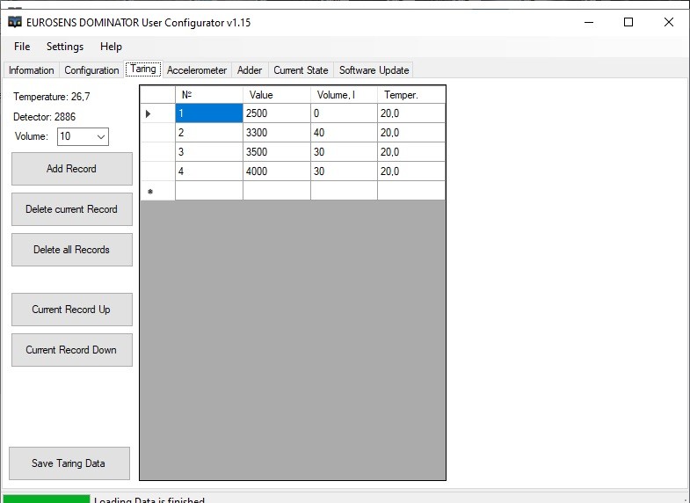Click the Volume cell containing 40
The width and height of the screenshot is (690, 503).
[344, 133]
